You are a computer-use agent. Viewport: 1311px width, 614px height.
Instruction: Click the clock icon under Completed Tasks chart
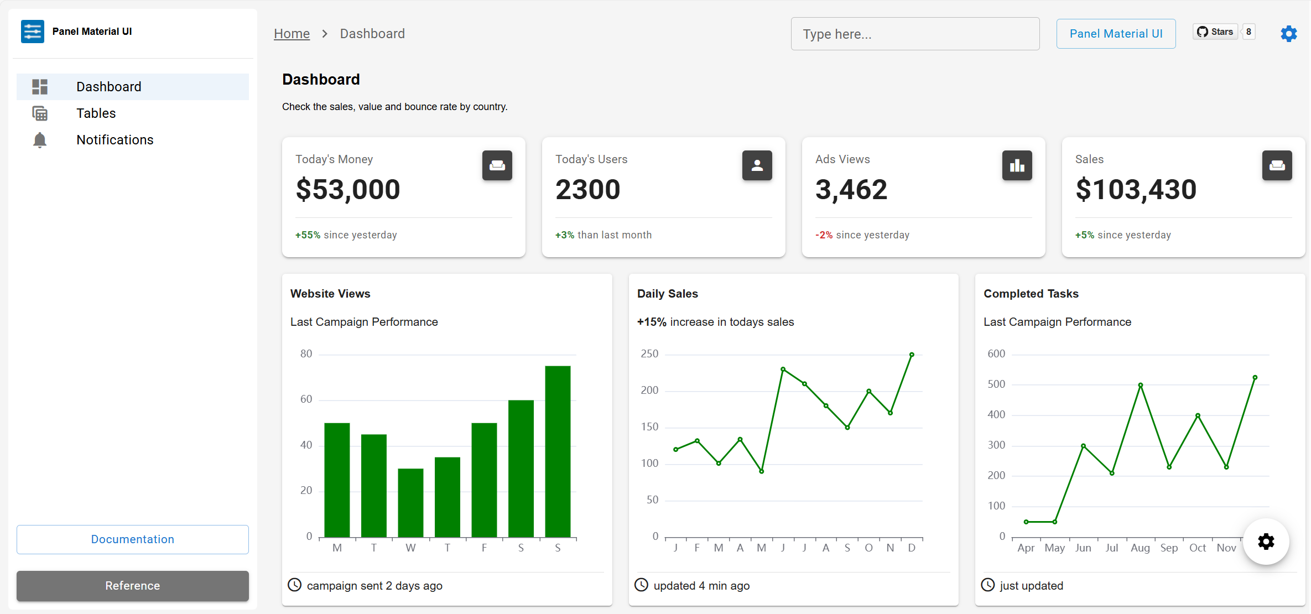[x=988, y=585]
